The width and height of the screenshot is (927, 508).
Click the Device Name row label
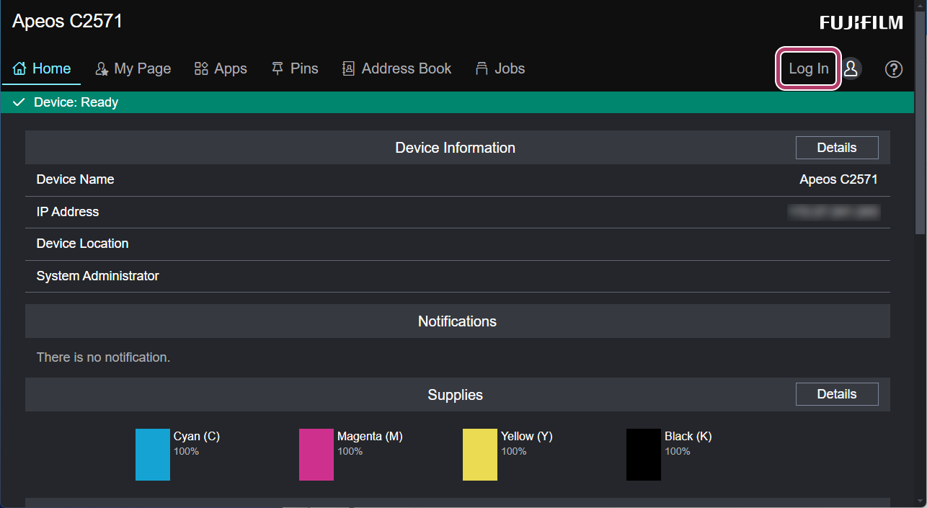75,179
